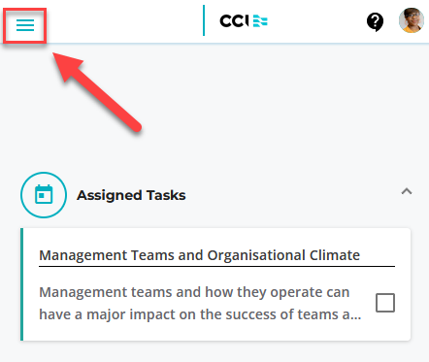Select the task description starting 'Management teams and how'

[200, 303]
